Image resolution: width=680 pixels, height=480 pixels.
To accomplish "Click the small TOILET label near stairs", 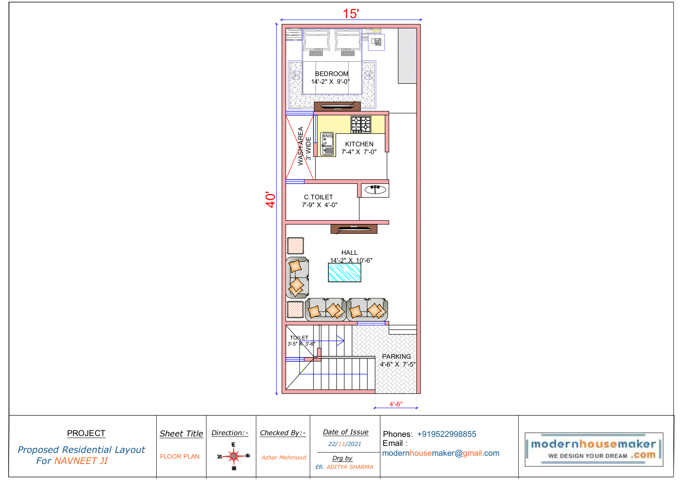I will [x=299, y=338].
